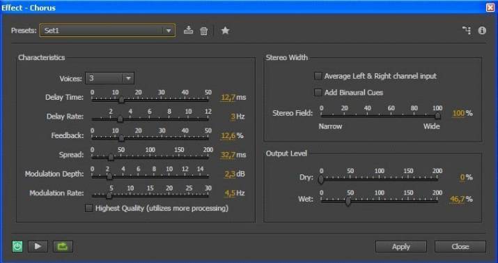Play the chorus effect preview
This screenshot has width=498, height=263.
tap(38, 246)
